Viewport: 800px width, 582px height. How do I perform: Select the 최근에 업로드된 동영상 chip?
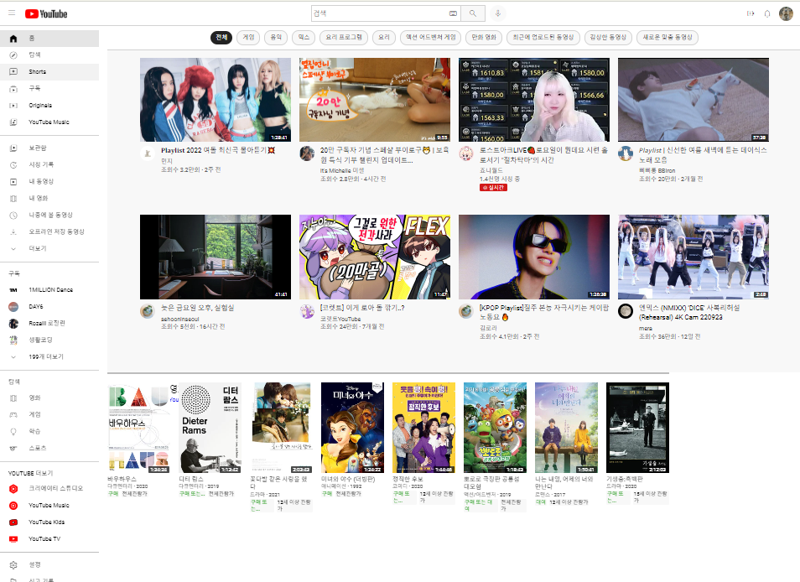click(x=543, y=37)
